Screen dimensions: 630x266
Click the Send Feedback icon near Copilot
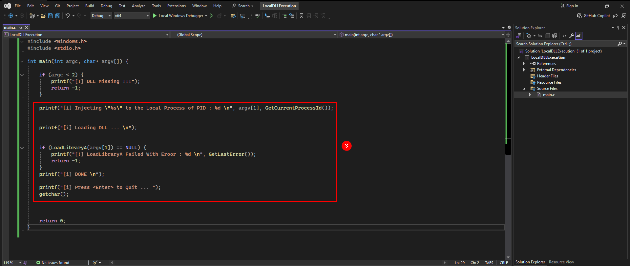click(x=624, y=16)
